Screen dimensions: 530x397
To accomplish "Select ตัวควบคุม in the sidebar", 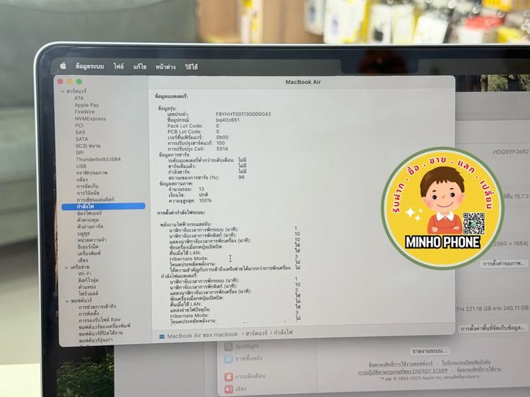I will click(88, 220).
